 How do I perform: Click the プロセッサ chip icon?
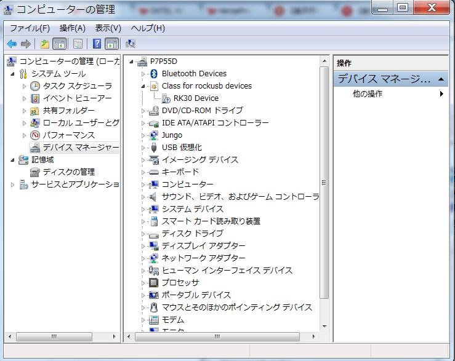(x=153, y=282)
